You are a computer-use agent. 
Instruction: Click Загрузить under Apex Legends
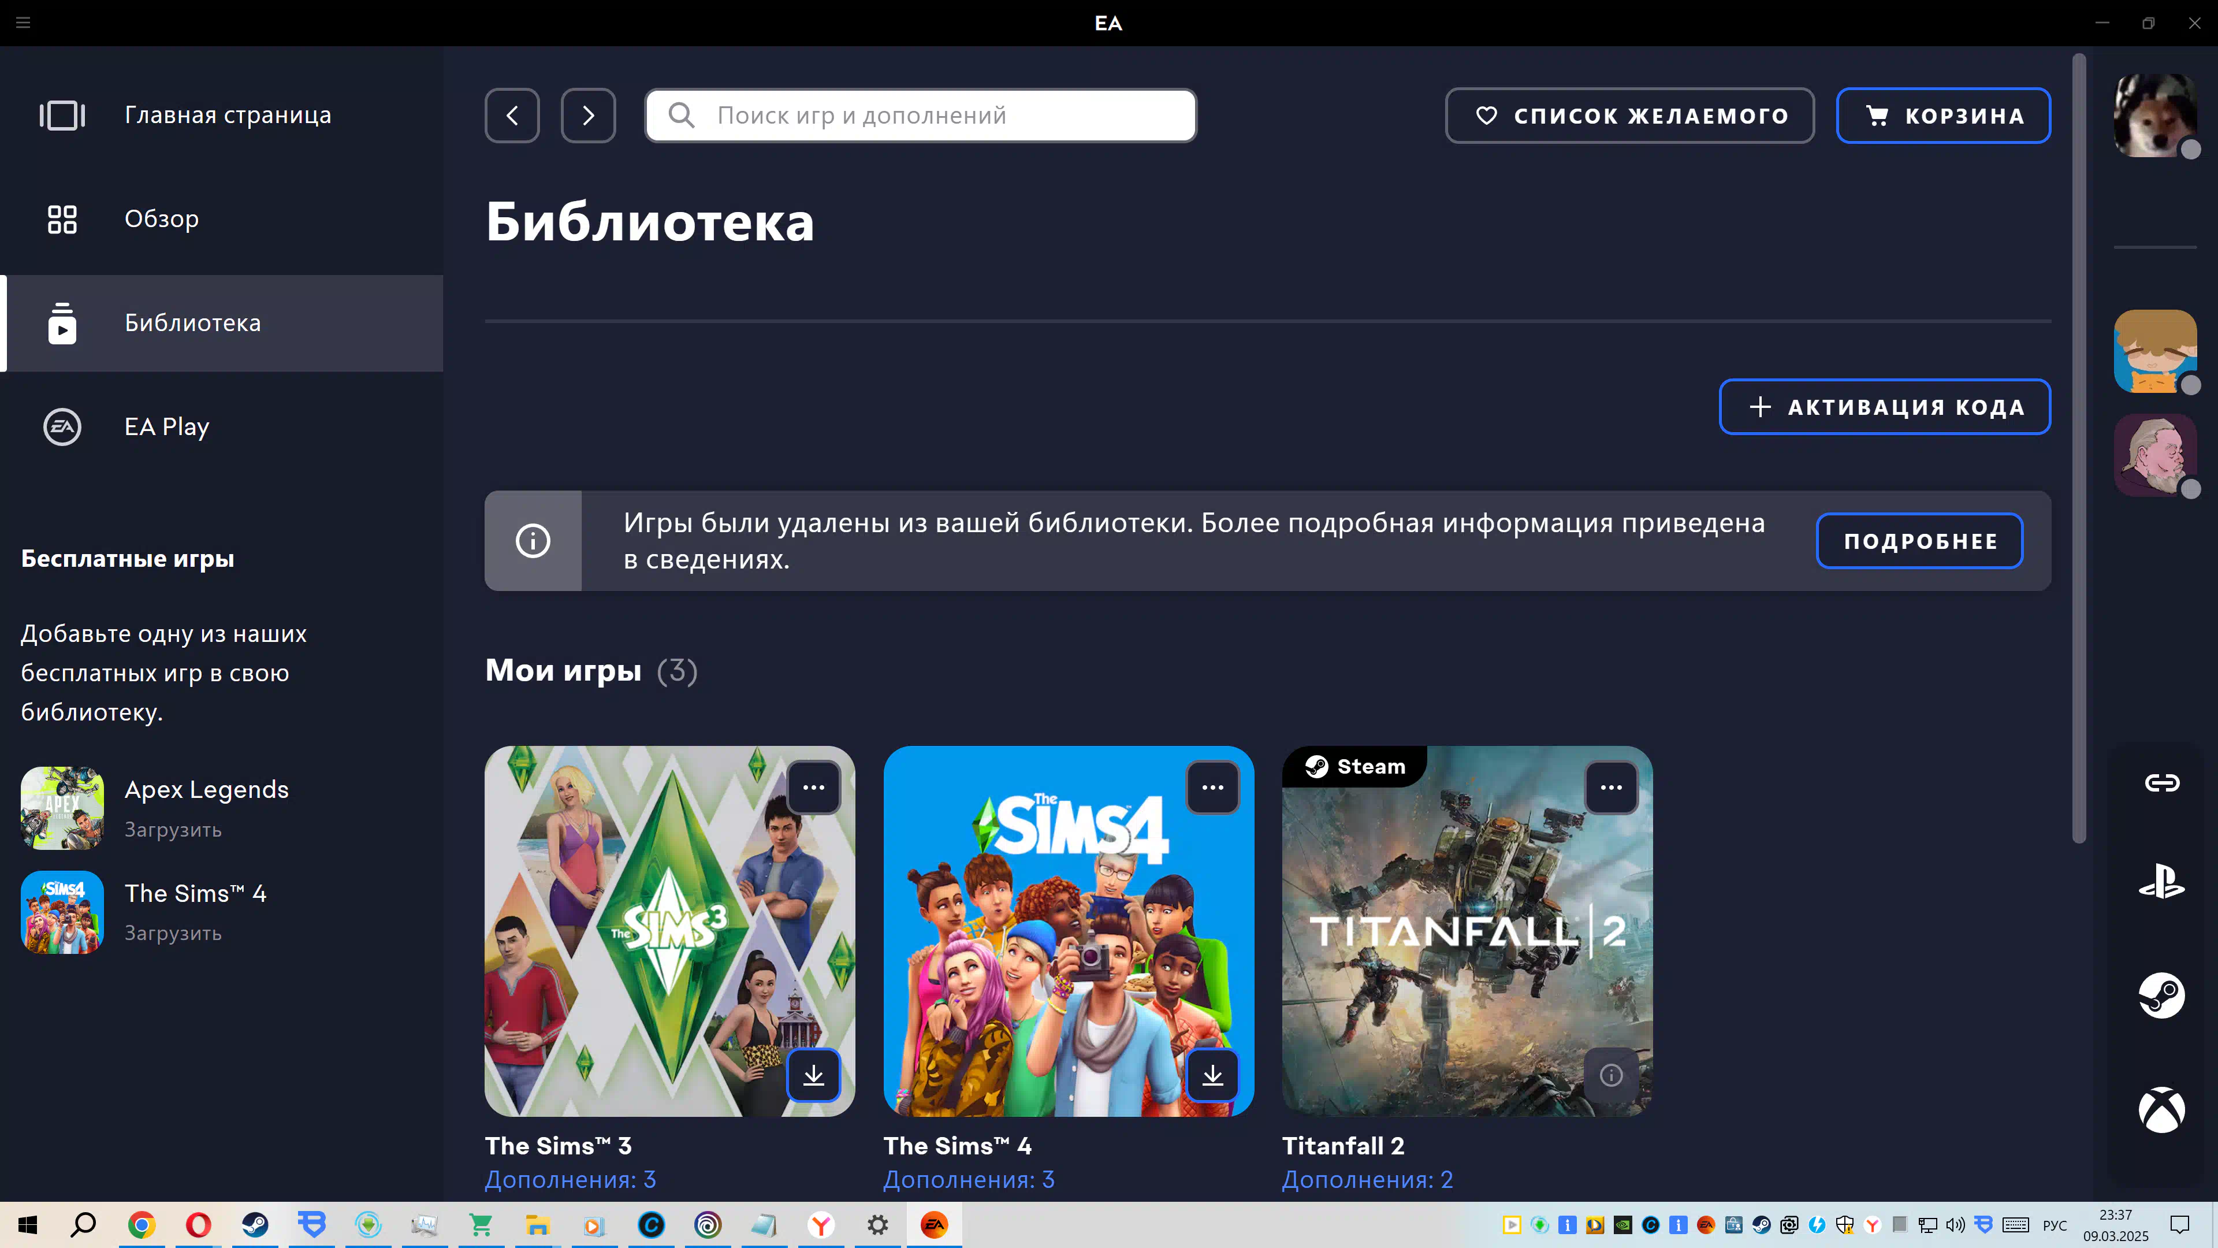click(173, 830)
